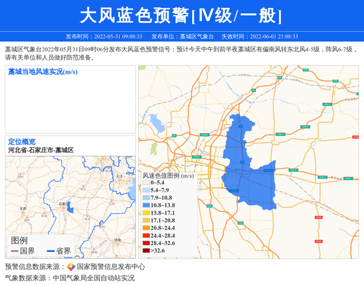The width and height of the screenshot is (364, 285).
Task: Click the 发布时间 timestamp in header
Action: click(x=104, y=36)
